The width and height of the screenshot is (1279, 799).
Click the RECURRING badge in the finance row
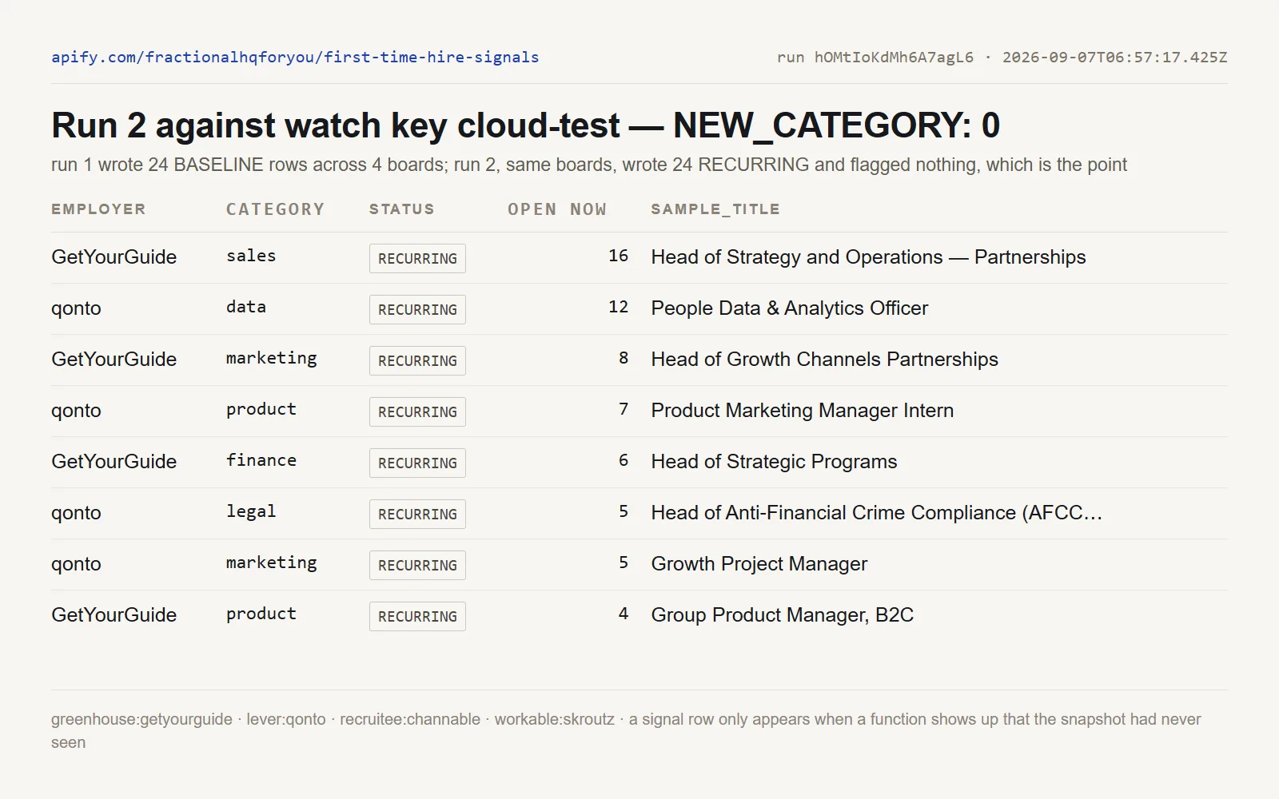[x=417, y=463]
